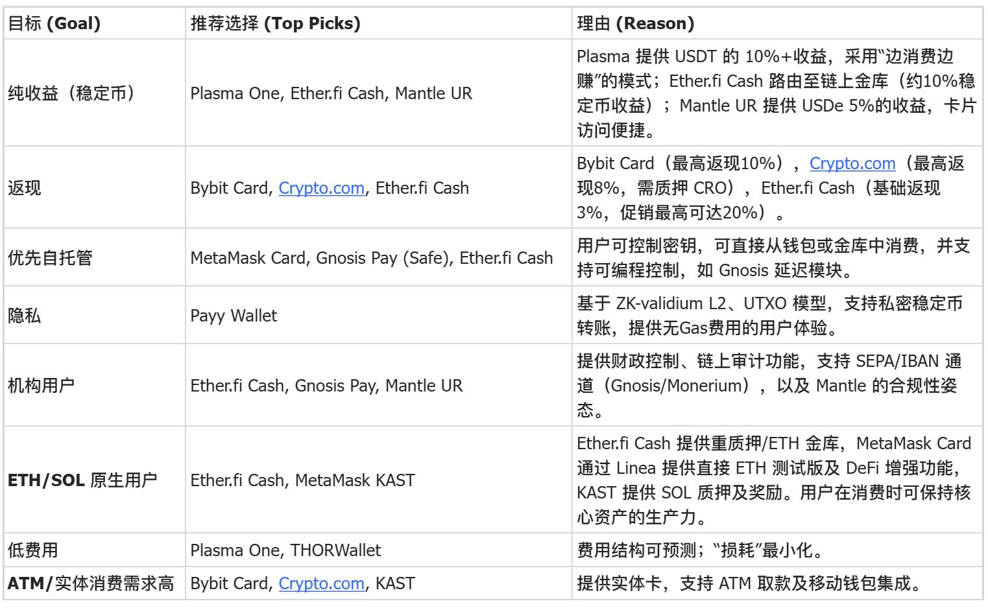Select the Plasma One, THORWallet cell
This screenshot has height=608, width=988.
tap(285, 550)
